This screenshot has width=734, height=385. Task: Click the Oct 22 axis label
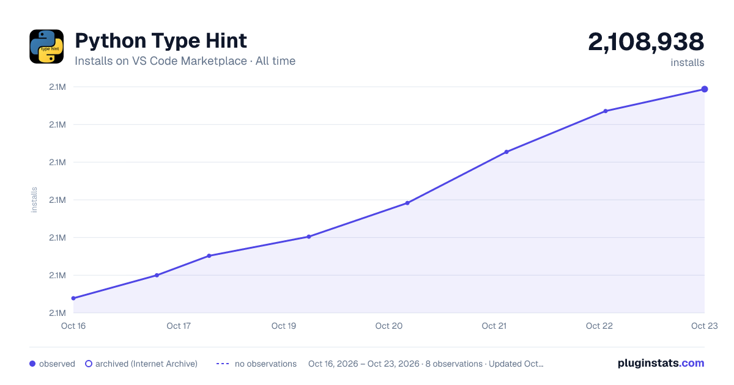[599, 326]
